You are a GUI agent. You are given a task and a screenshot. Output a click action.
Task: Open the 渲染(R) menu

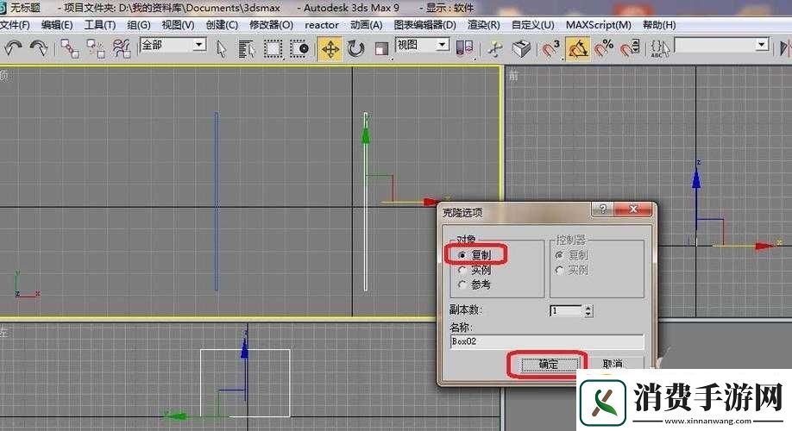point(483,25)
